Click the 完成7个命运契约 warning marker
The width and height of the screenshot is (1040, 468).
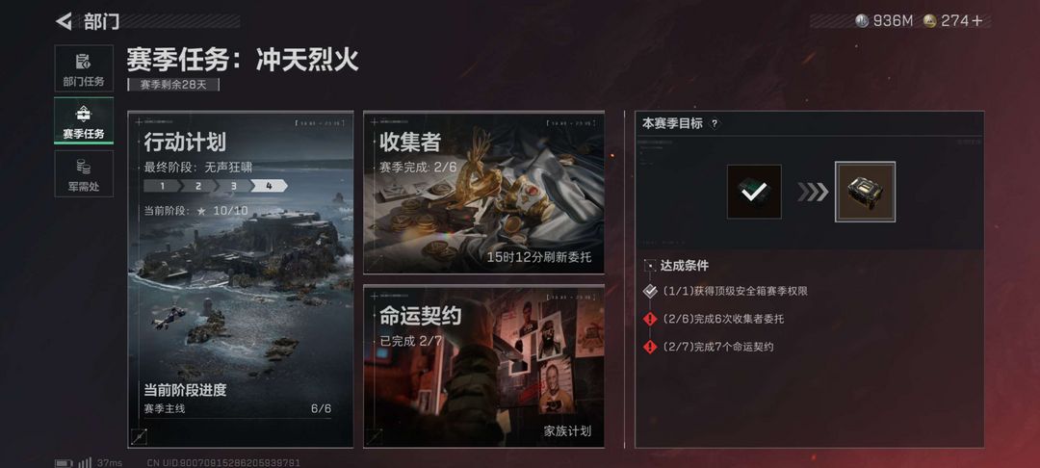point(650,347)
